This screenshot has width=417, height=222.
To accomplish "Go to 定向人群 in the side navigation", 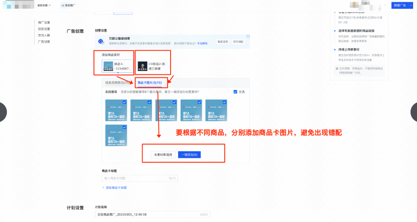I will pos(44,35).
